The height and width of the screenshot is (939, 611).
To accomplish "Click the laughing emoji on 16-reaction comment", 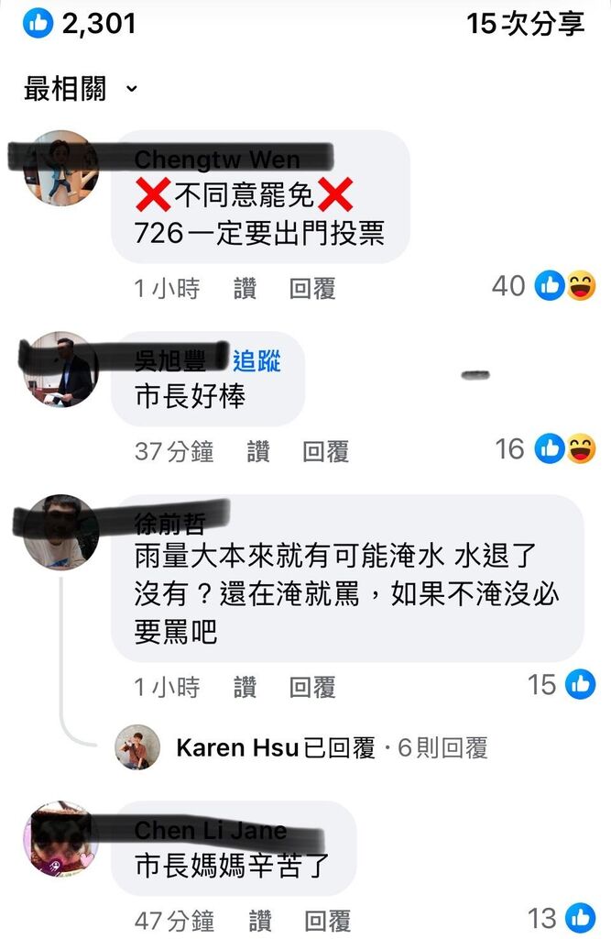I will [581, 449].
